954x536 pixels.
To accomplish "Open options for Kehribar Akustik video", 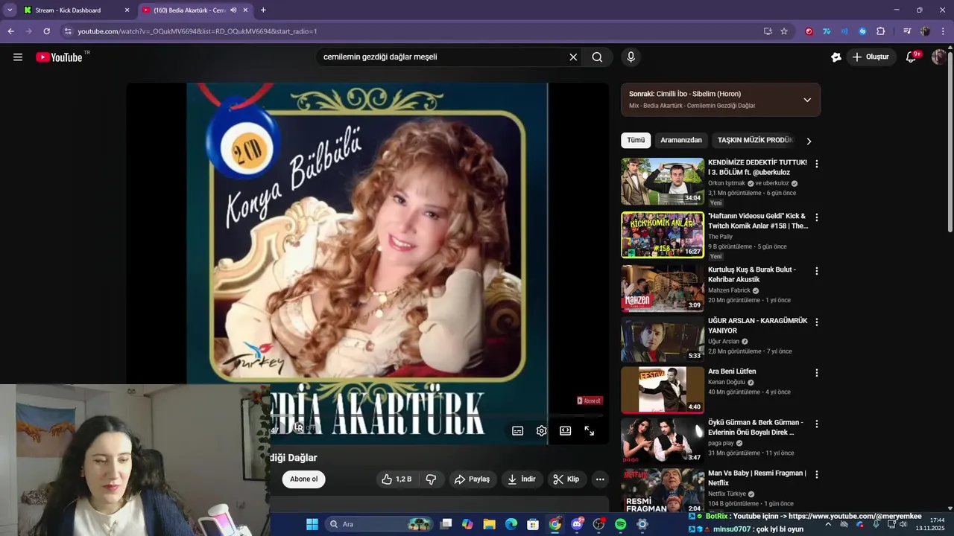I will tap(817, 271).
